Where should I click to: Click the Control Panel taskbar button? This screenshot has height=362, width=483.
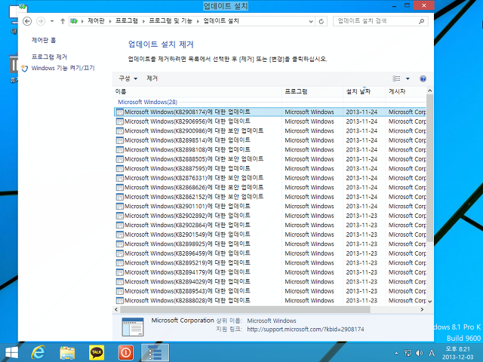click(x=155, y=352)
